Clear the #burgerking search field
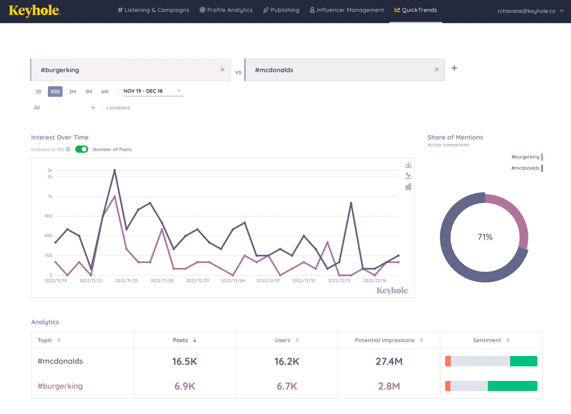 click(222, 69)
